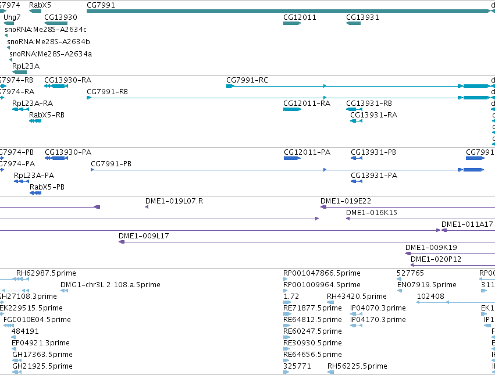Select EST RP001009964.5prime
The width and height of the screenshot is (495, 375).
tap(286, 291)
